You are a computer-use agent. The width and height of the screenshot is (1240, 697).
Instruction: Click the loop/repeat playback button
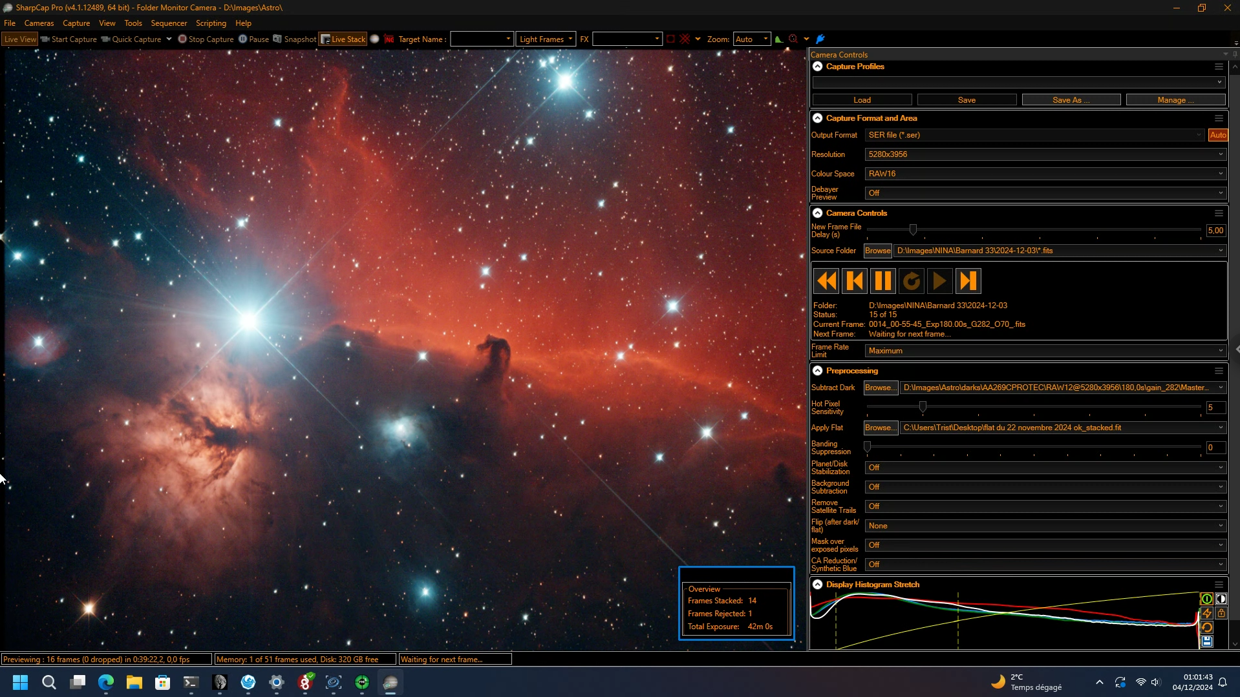[x=912, y=281]
